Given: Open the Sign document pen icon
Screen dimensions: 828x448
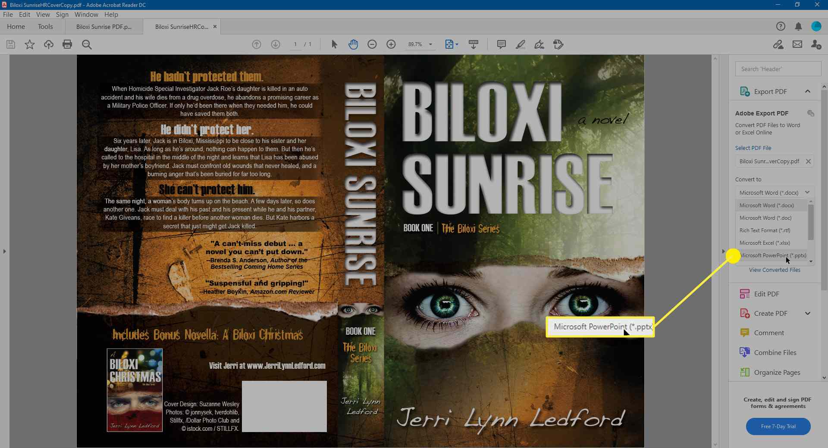Looking at the screenshot, I should [539, 44].
